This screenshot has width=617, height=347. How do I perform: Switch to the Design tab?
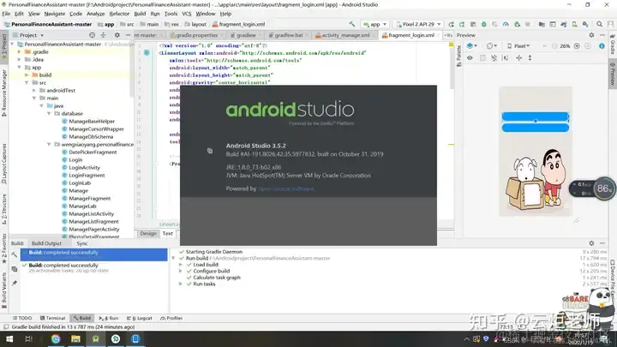(x=148, y=233)
